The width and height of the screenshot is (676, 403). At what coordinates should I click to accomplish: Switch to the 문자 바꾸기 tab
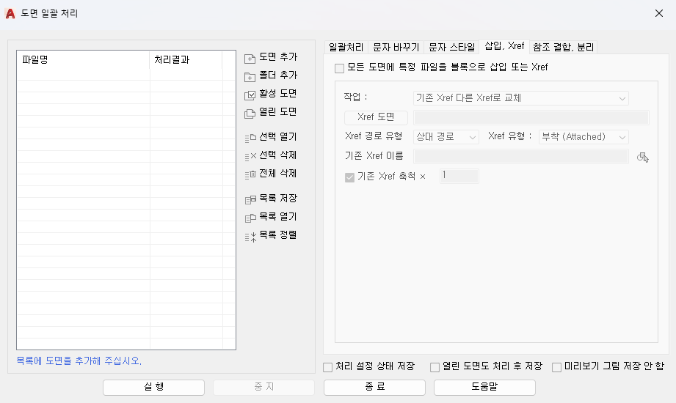(396, 47)
